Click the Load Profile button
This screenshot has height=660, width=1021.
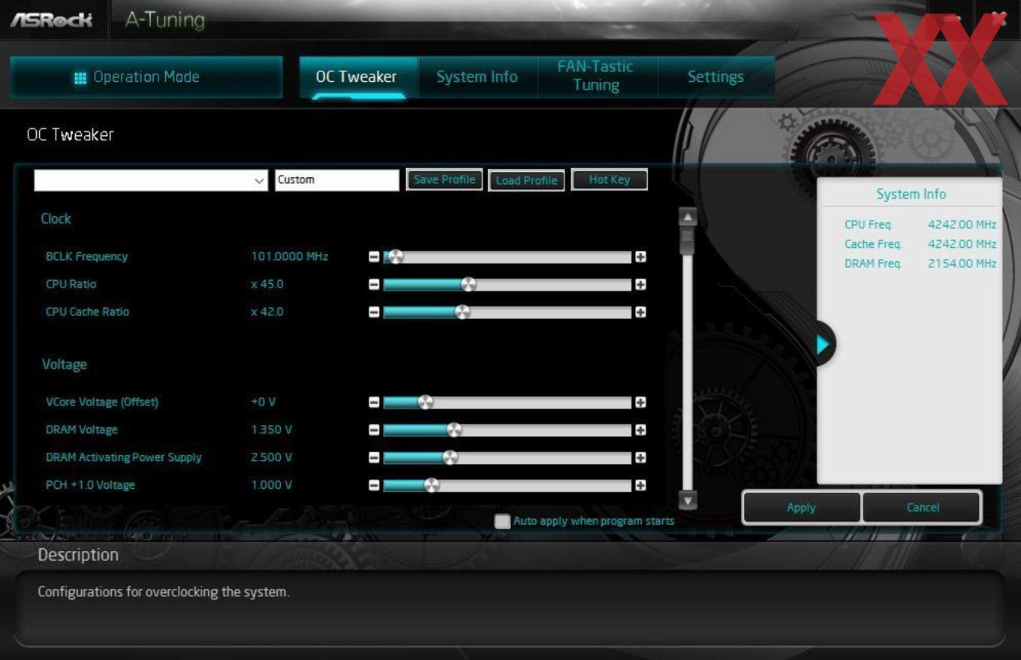pos(526,180)
